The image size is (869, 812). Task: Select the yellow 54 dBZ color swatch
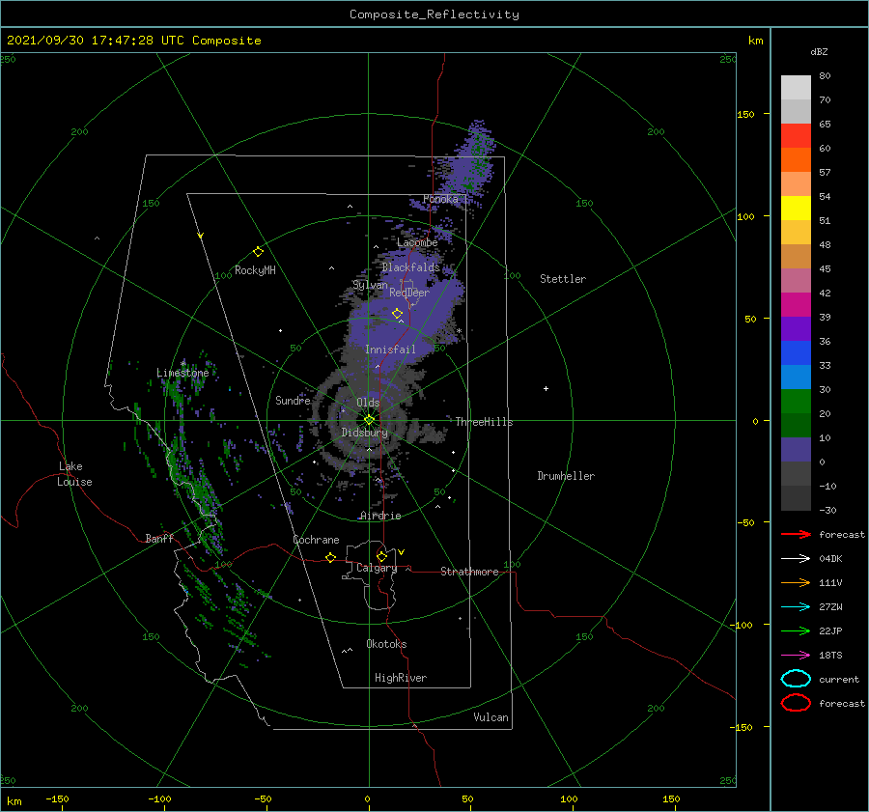(796, 208)
